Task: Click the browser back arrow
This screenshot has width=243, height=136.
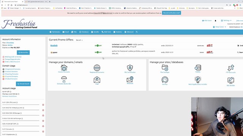Action: point(2,5)
